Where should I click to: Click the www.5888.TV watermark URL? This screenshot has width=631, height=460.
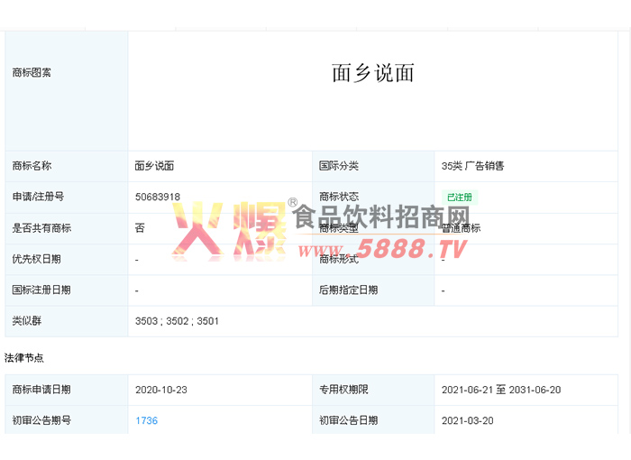click(383, 250)
